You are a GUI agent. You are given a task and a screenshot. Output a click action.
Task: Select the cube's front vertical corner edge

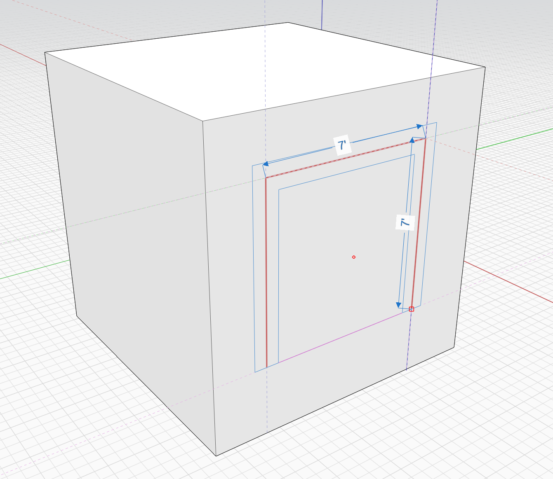click(x=209, y=288)
